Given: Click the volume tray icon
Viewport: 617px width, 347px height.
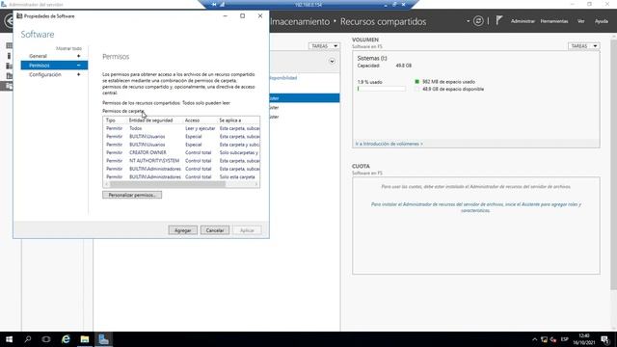Looking at the screenshot, I should click(553, 339).
